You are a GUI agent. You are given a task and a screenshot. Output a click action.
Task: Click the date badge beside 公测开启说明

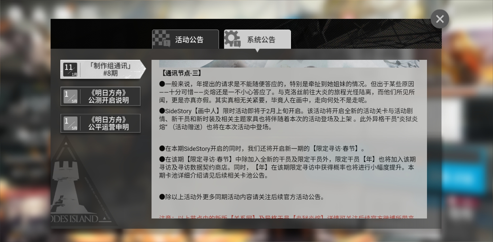pos(70,96)
